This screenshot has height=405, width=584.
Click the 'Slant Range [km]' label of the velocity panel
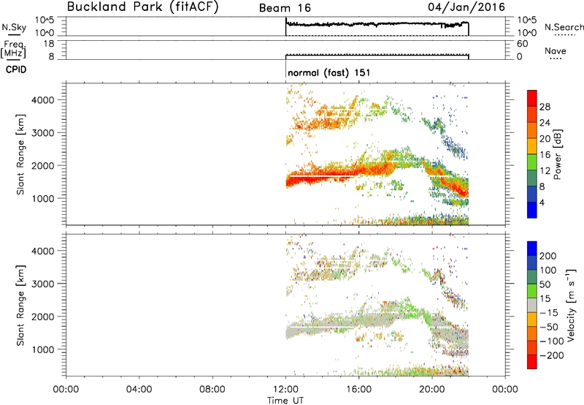20,306
